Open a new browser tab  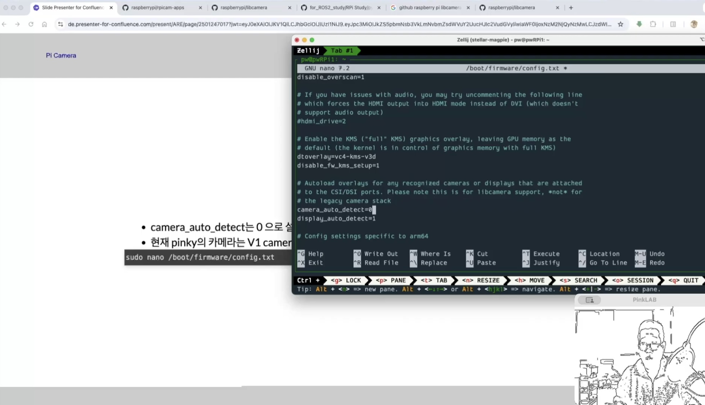[x=571, y=8]
